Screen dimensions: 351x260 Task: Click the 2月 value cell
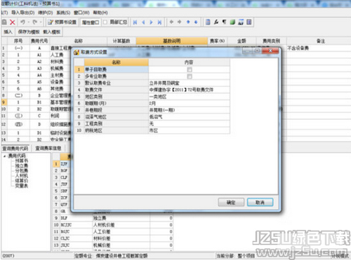click(x=189, y=104)
